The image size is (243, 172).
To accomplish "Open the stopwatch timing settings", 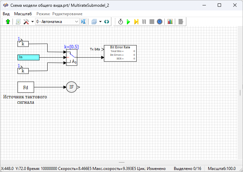I will (x=120, y=22).
